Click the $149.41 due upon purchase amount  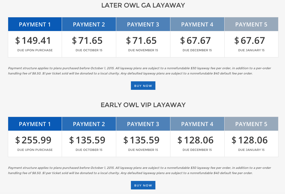coord(33,41)
